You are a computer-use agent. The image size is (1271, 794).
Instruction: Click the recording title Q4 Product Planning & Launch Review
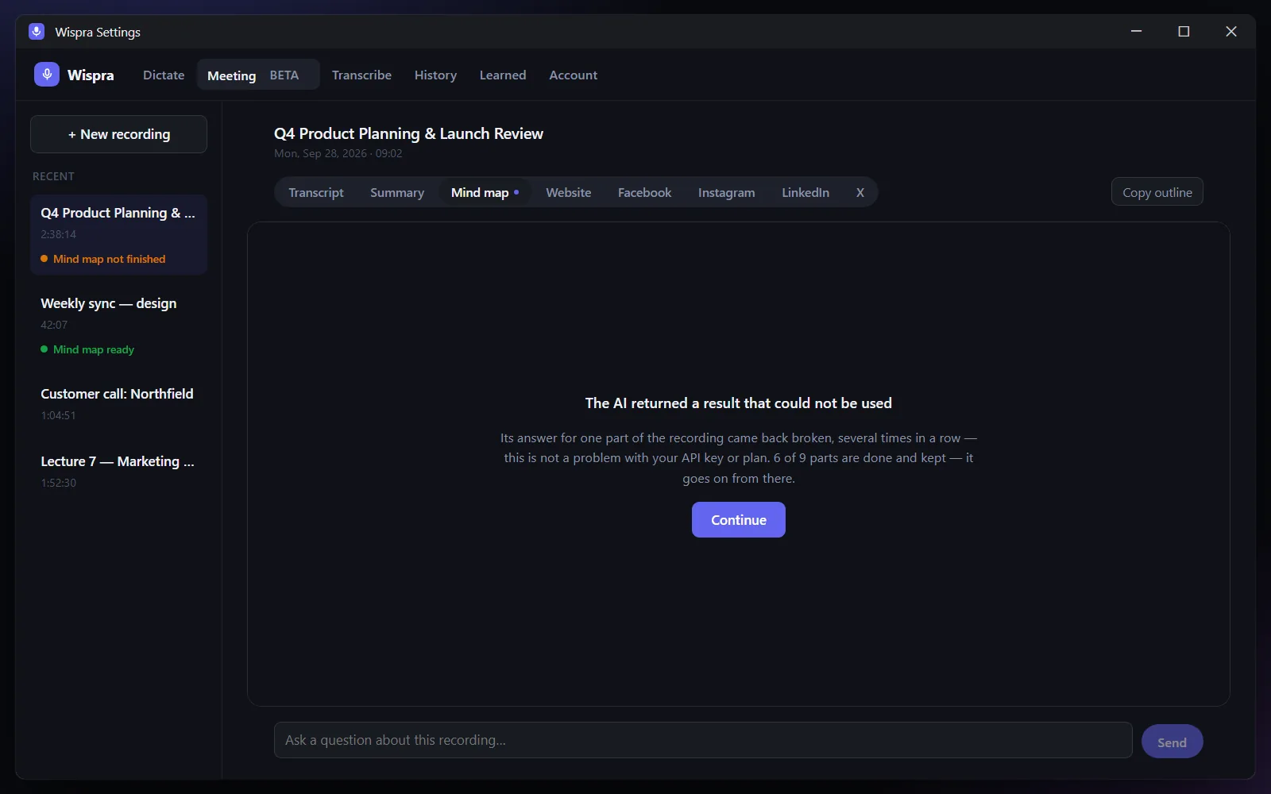[x=408, y=133]
